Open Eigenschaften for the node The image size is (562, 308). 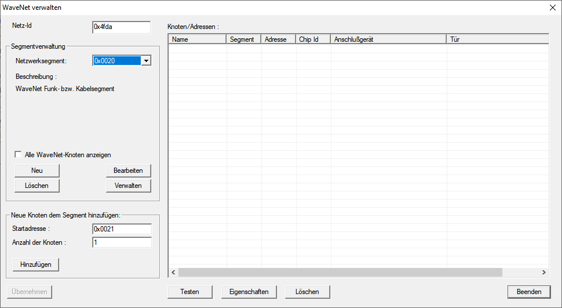(x=249, y=291)
